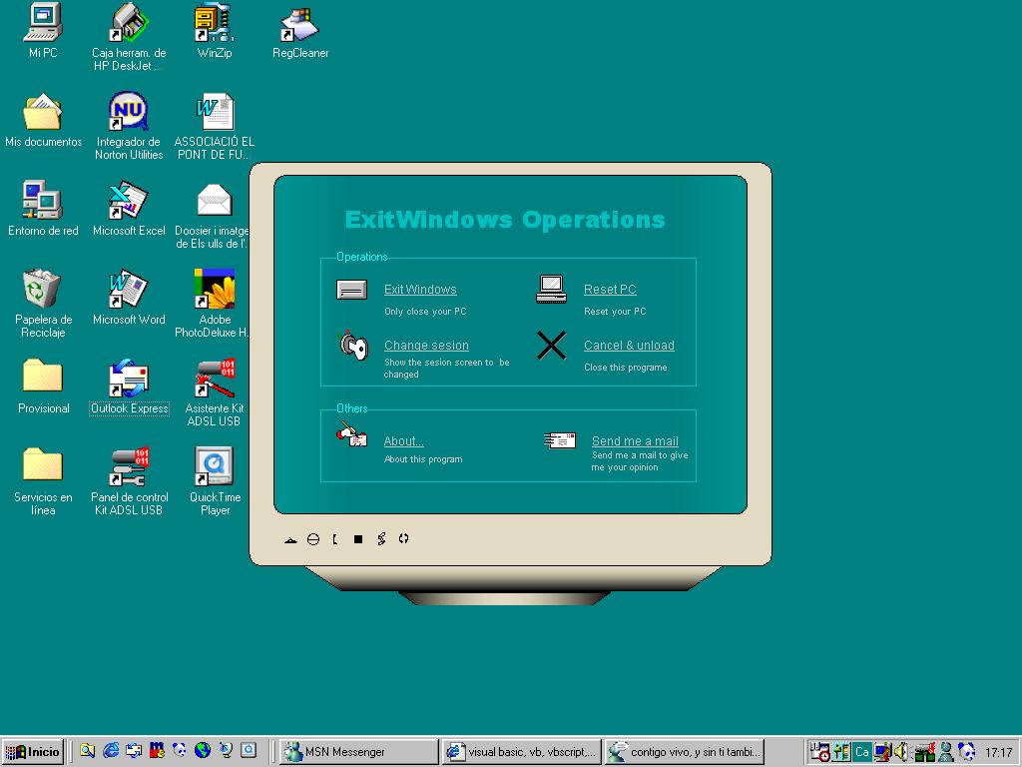Click the volume speaker tray icon

click(x=900, y=752)
